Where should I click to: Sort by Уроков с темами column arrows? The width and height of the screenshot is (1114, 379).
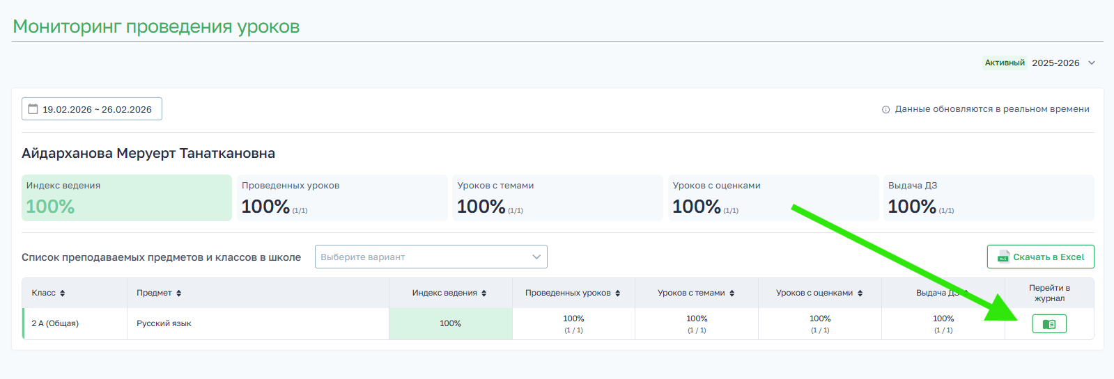[x=732, y=293]
